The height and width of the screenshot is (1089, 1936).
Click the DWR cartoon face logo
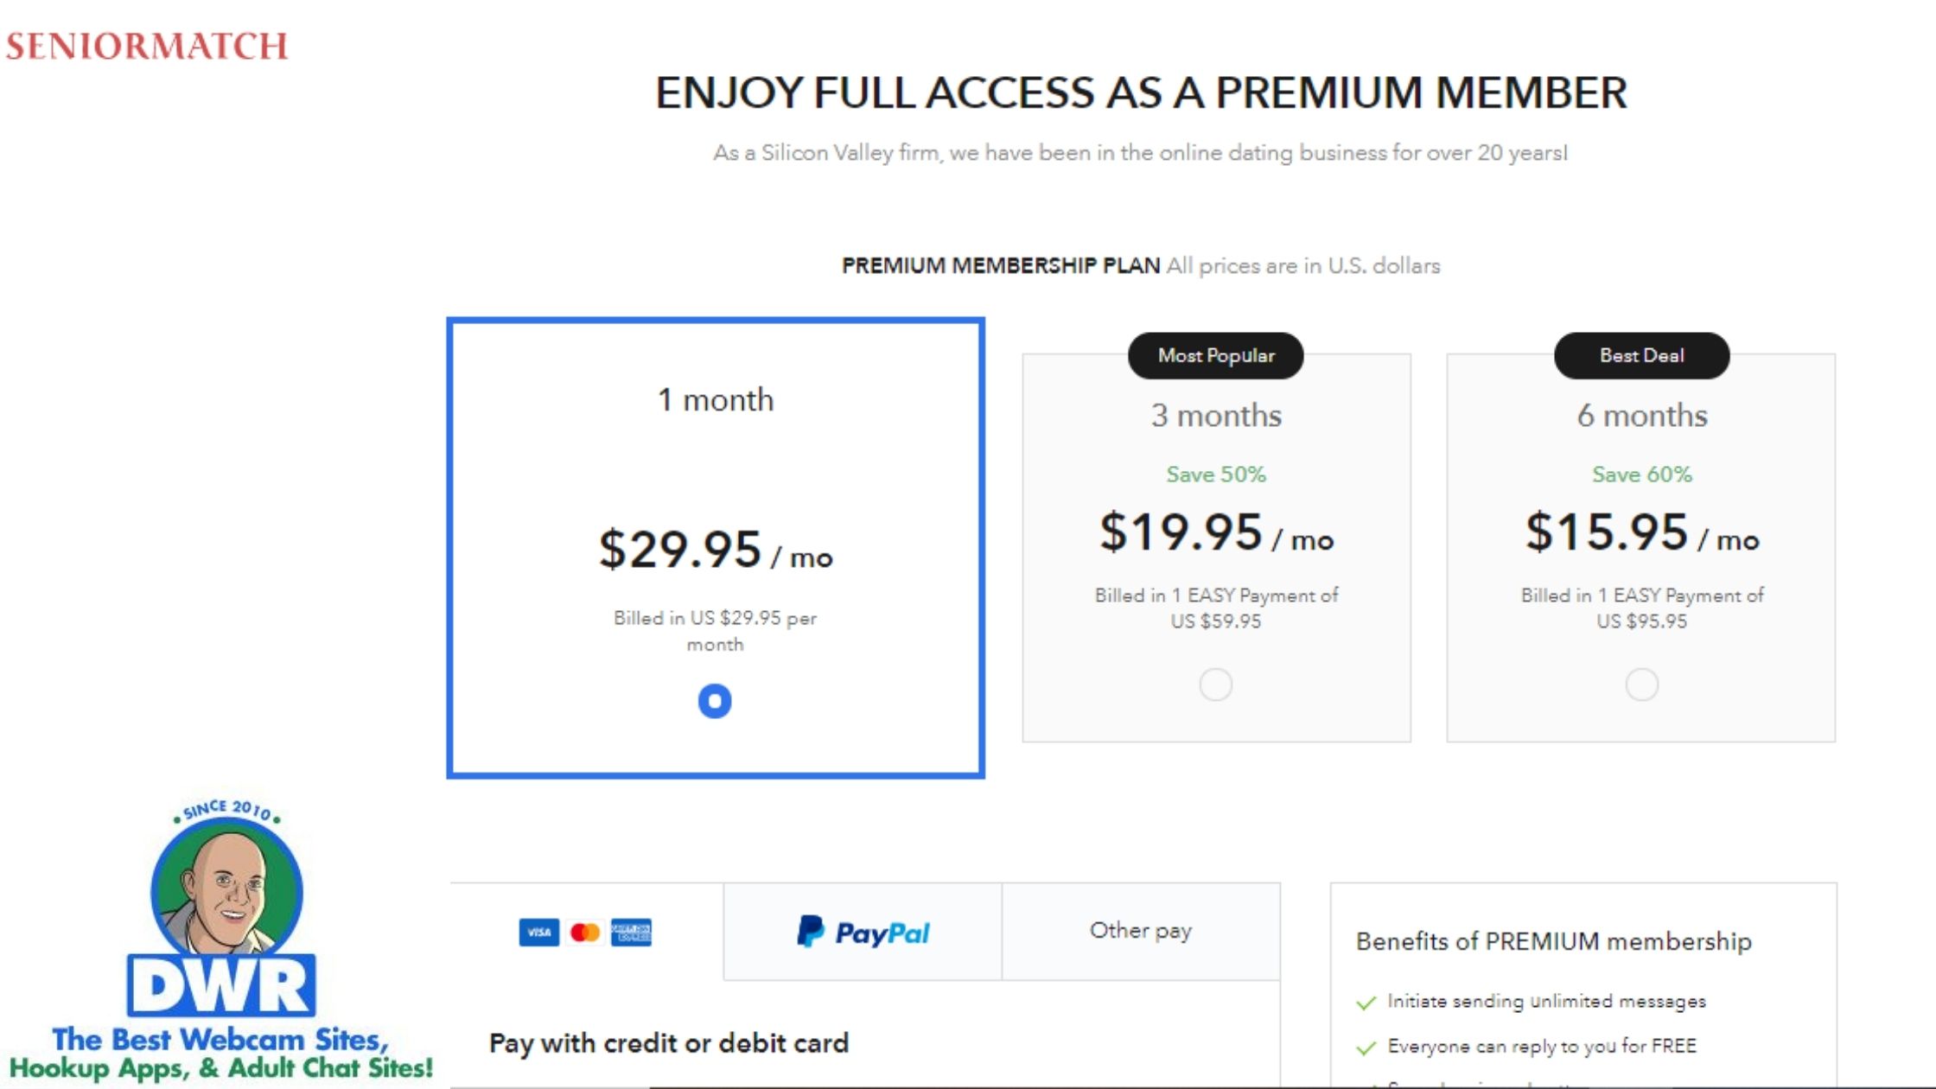[x=226, y=890]
